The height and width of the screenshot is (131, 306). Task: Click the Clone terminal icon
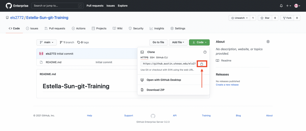pos(142,52)
